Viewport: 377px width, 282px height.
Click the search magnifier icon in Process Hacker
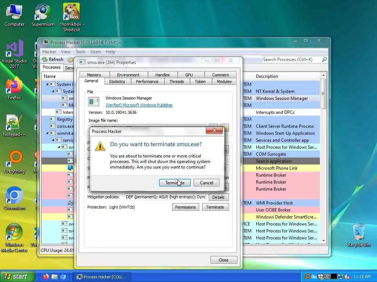[x=324, y=59]
